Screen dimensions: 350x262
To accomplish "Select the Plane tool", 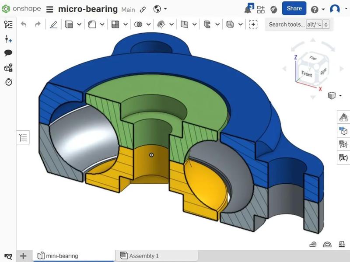I will coord(184,24).
